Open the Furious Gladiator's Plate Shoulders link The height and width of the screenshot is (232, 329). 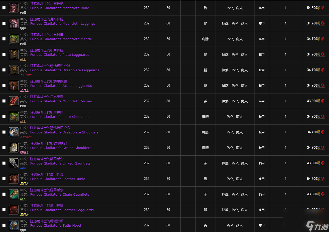[59, 117]
